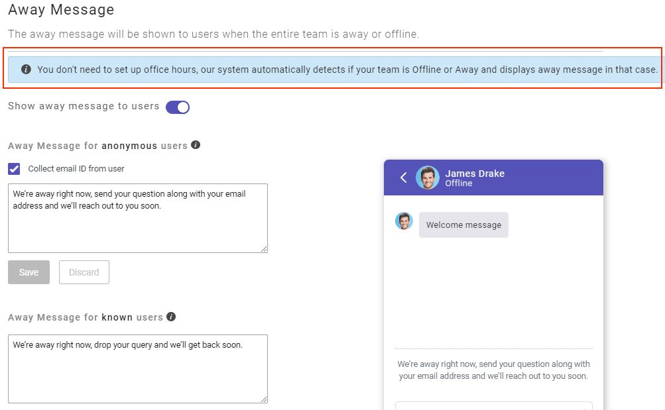Click the Show away message to users label
The height and width of the screenshot is (410, 665).
[x=84, y=106]
